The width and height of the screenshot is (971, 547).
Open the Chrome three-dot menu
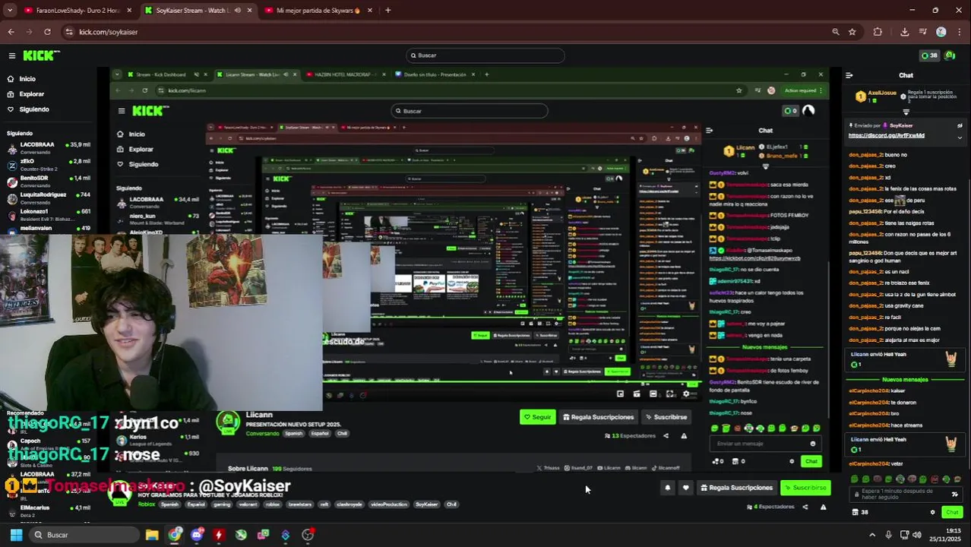point(959,32)
